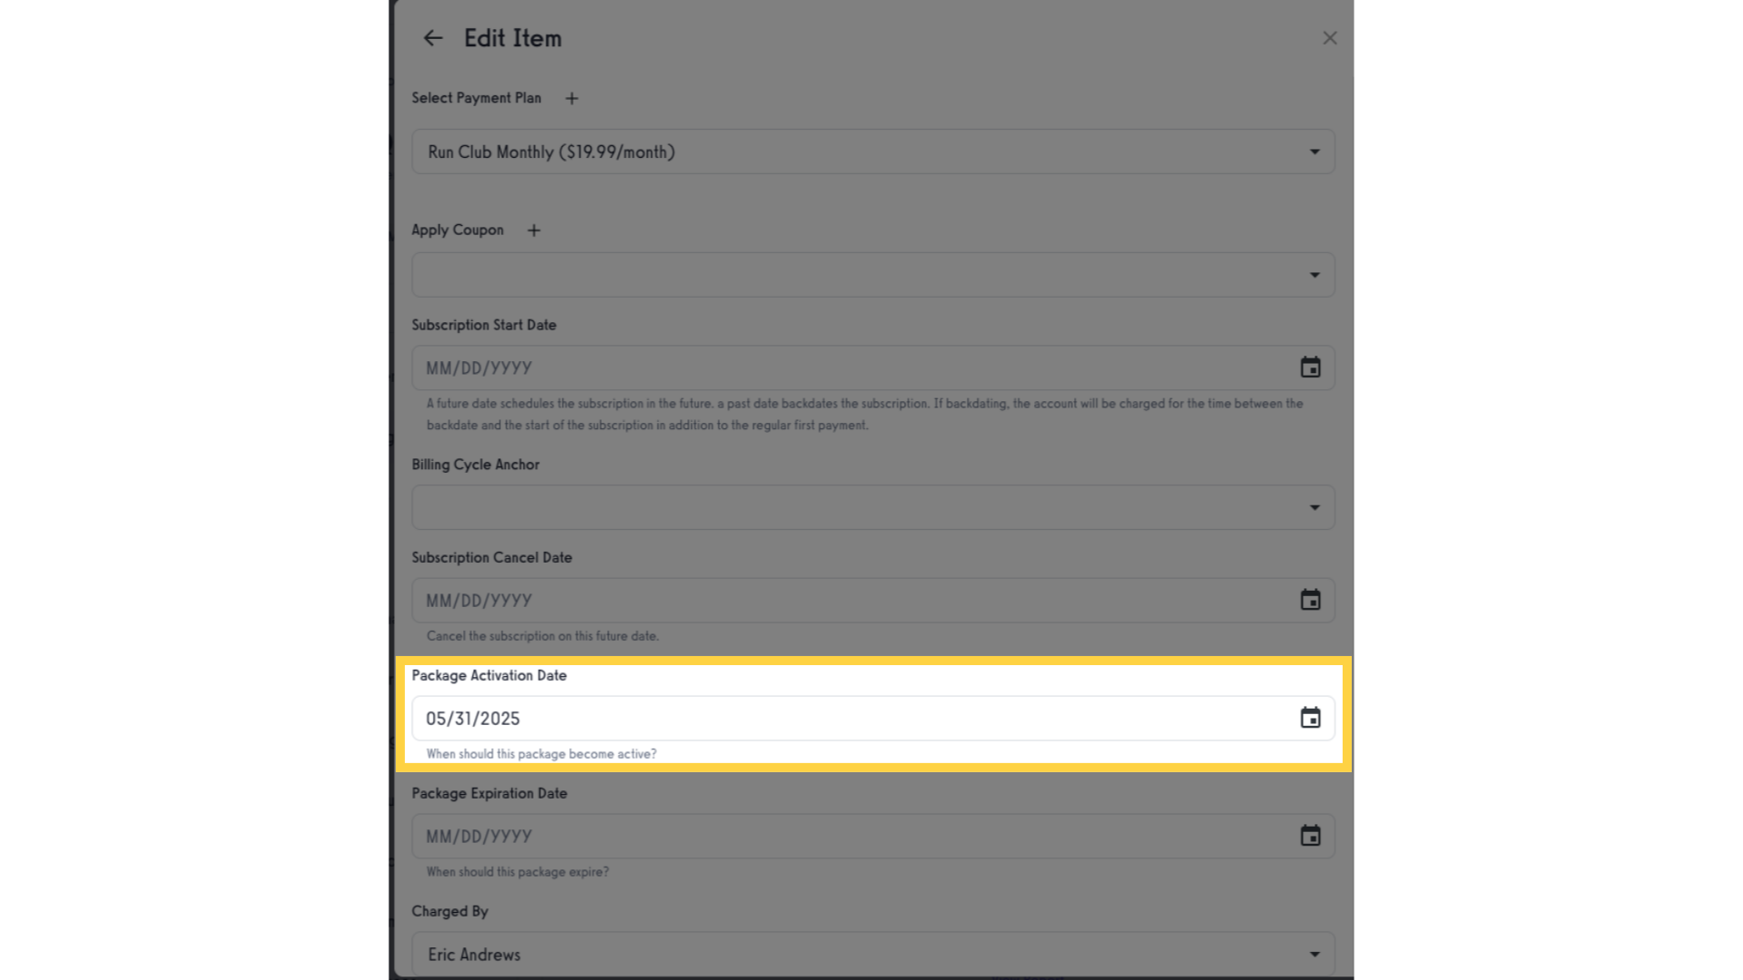
Task: Expand the Apply Coupon dropdown
Action: (873, 275)
